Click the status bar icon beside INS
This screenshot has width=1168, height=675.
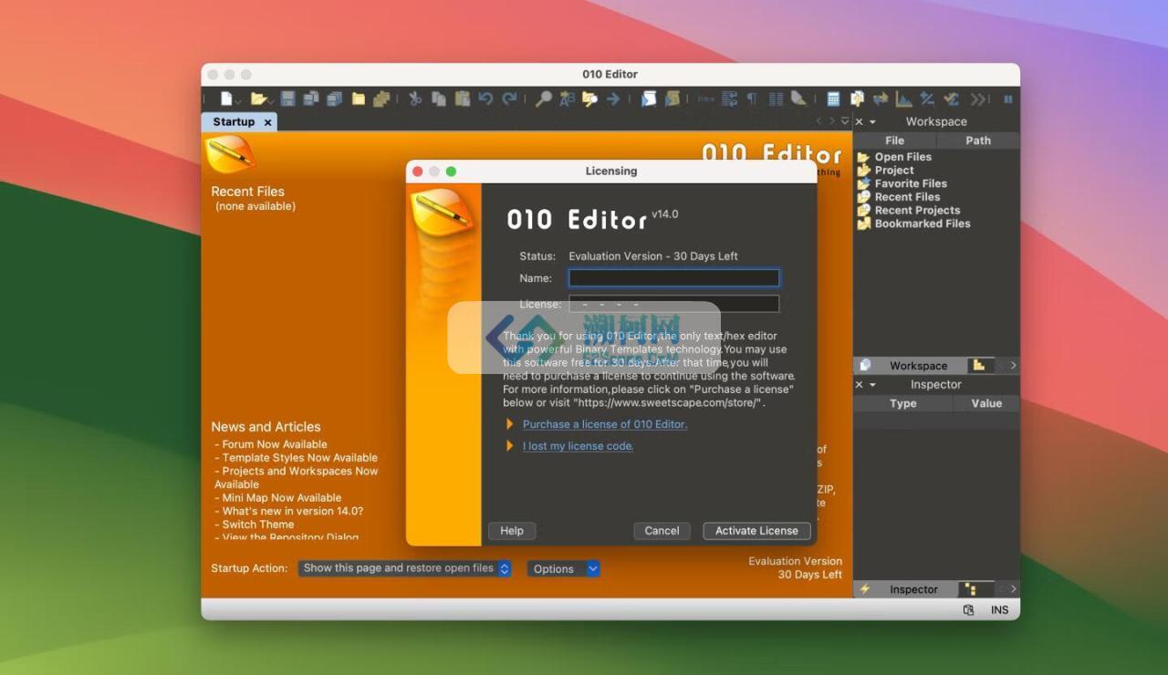[968, 610]
